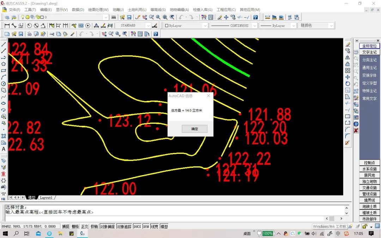Click the print icon in third toolbar
The width and height of the screenshot is (381, 238).
29,34
